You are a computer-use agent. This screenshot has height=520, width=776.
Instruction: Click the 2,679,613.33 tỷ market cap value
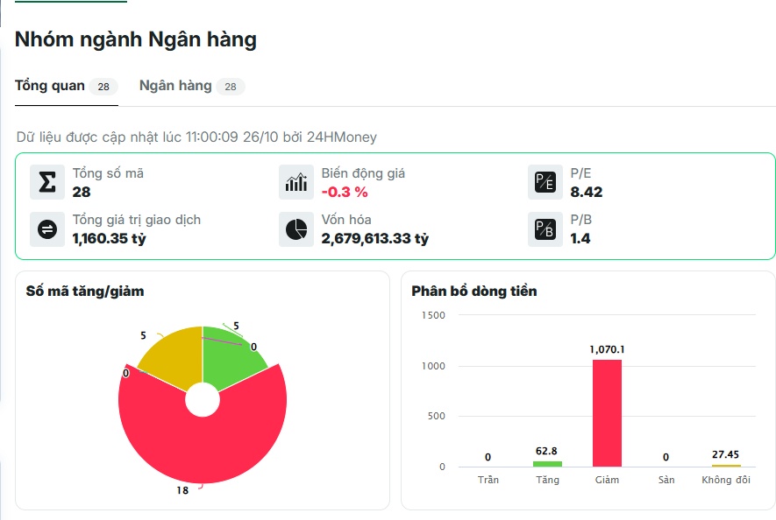pos(374,239)
